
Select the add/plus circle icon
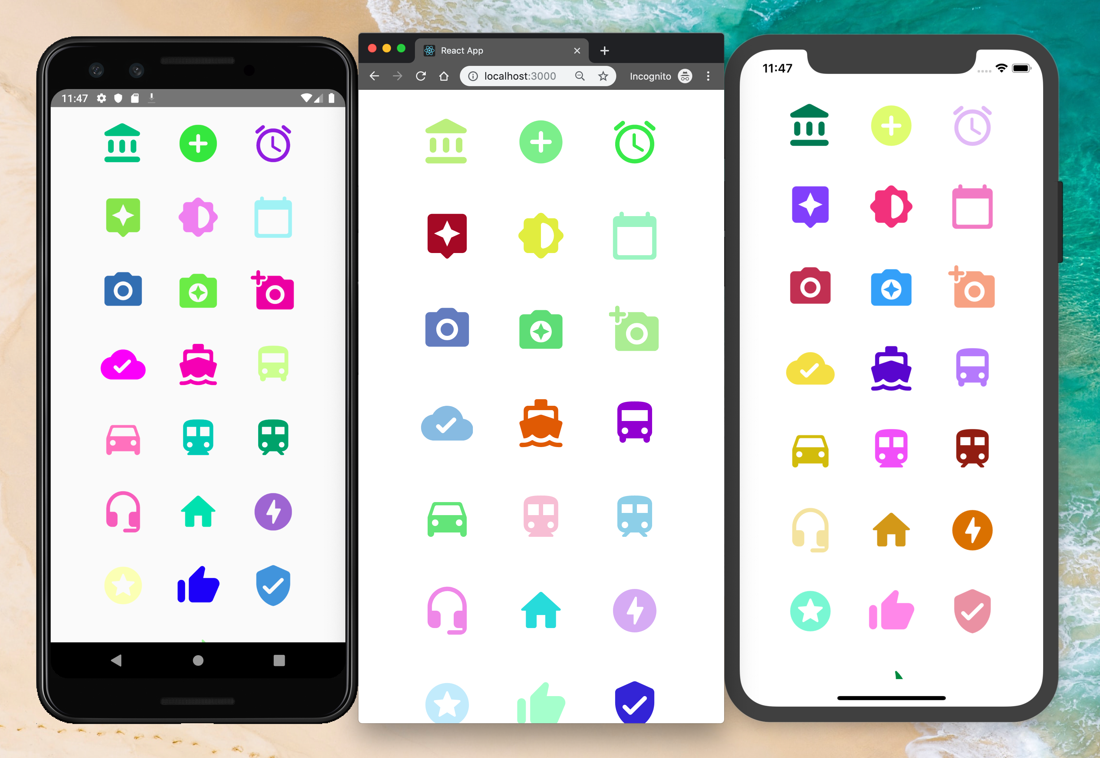[199, 144]
